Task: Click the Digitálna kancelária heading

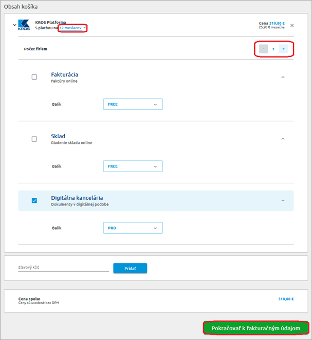Action: click(77, 198)
